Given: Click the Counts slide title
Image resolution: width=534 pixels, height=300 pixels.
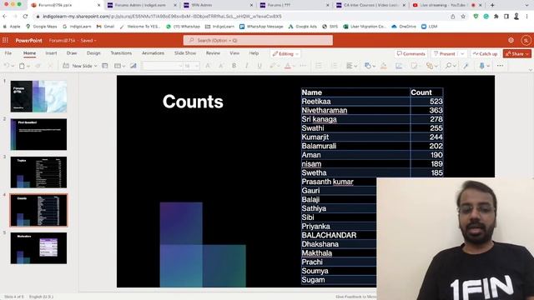Looking at the screenshot, I should [193, 102].
